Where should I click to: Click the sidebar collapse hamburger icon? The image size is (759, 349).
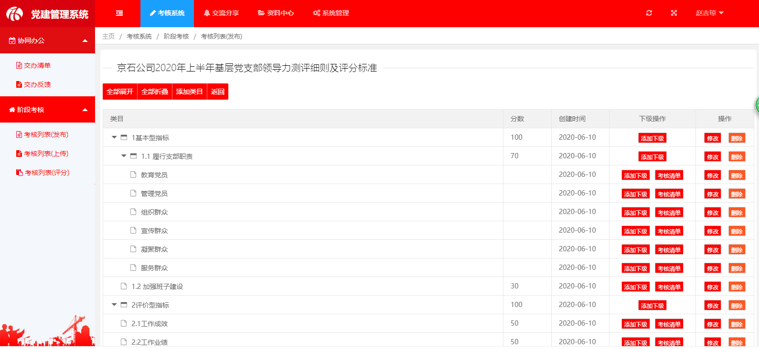coord(119,13)
